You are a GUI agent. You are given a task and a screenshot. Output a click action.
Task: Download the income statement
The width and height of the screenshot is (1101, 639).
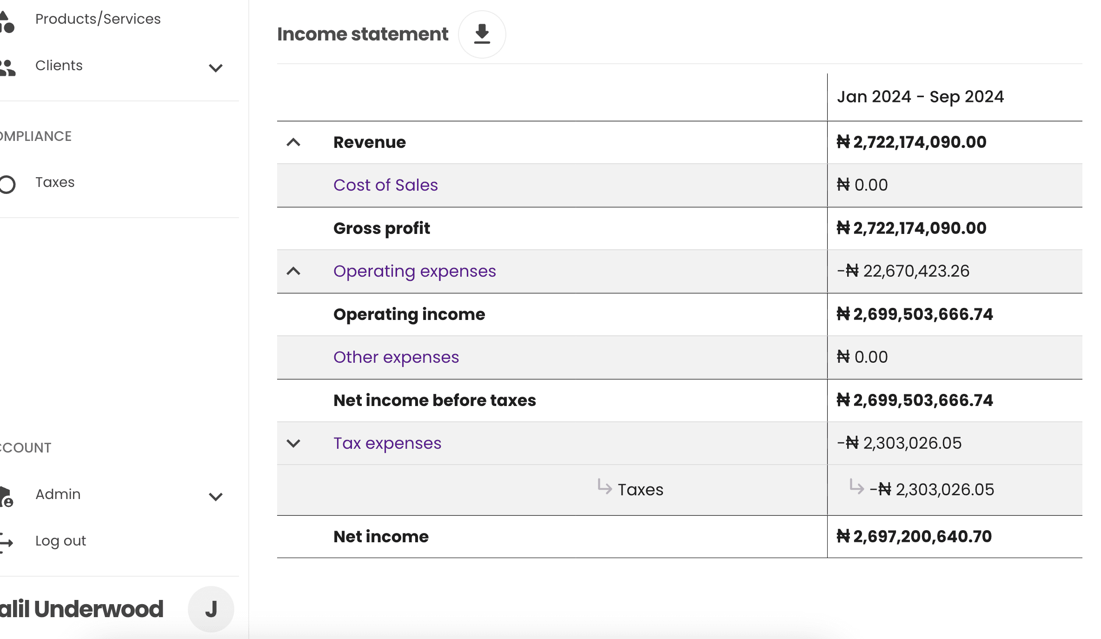click(x=482, y=34)
